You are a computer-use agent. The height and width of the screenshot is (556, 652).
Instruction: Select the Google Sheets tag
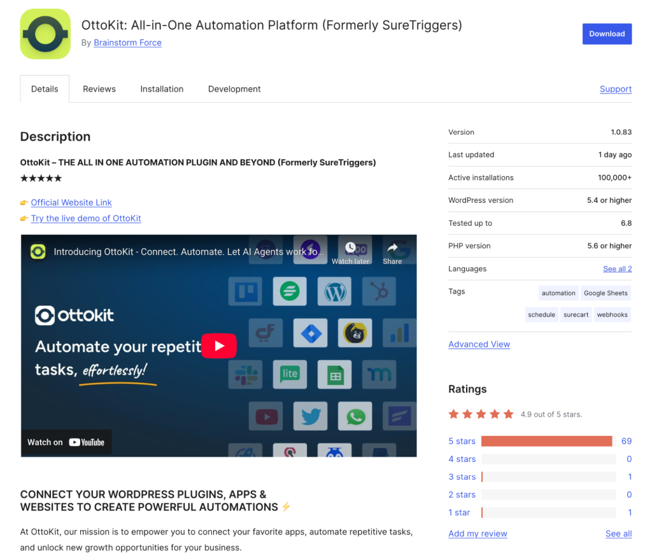click(606, 293)
